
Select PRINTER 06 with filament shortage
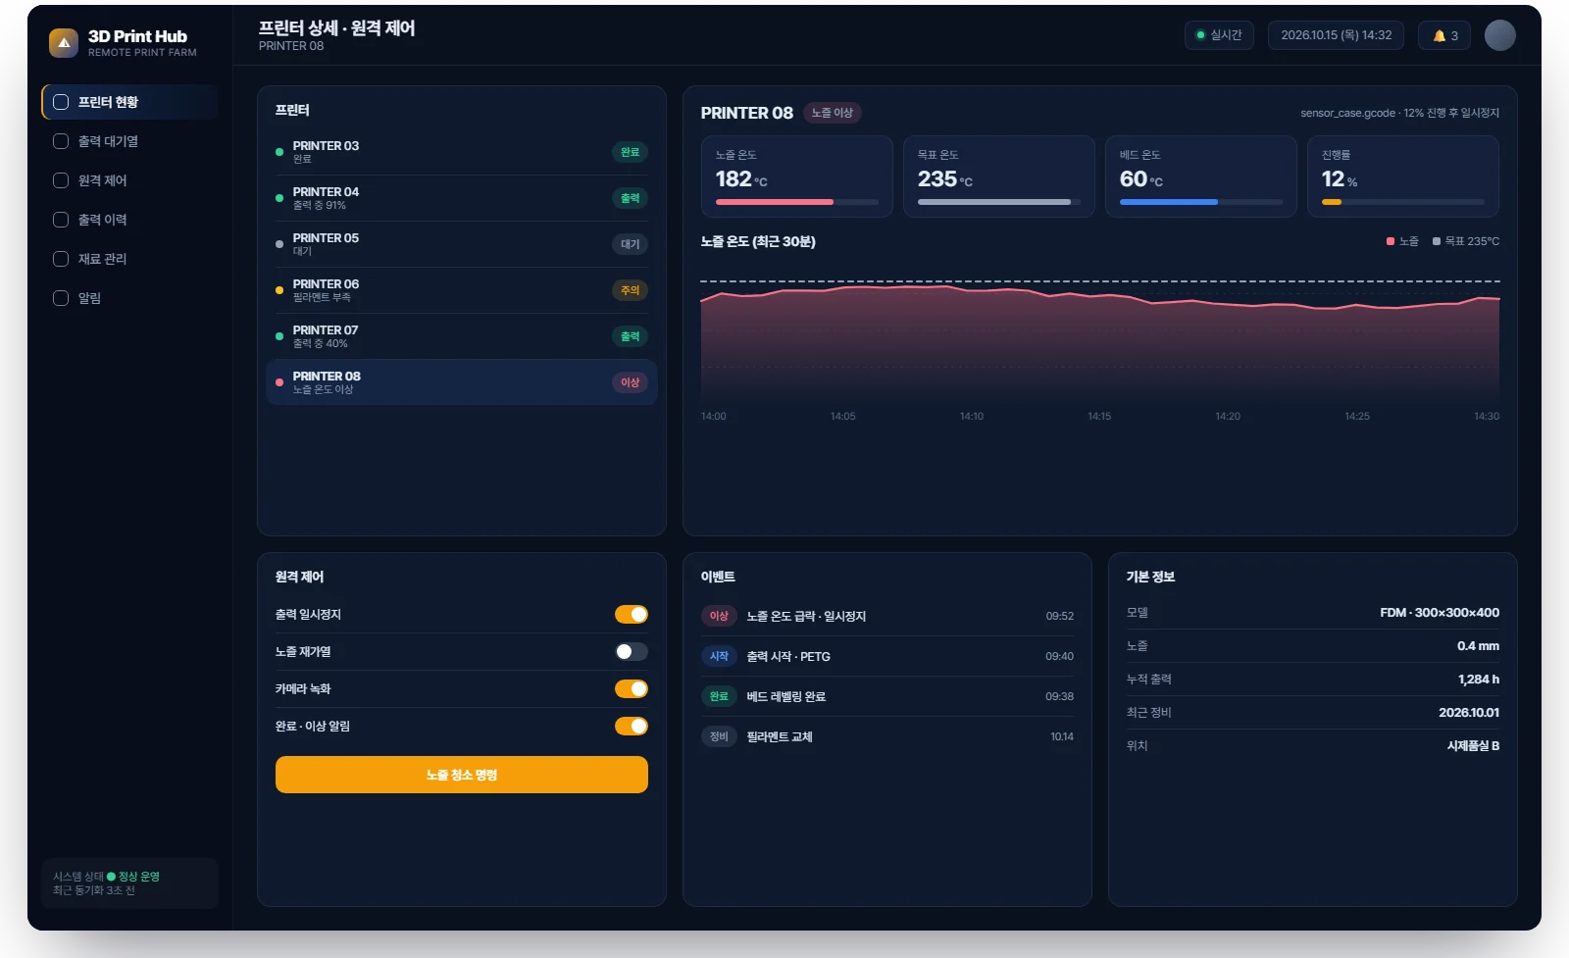462,290
